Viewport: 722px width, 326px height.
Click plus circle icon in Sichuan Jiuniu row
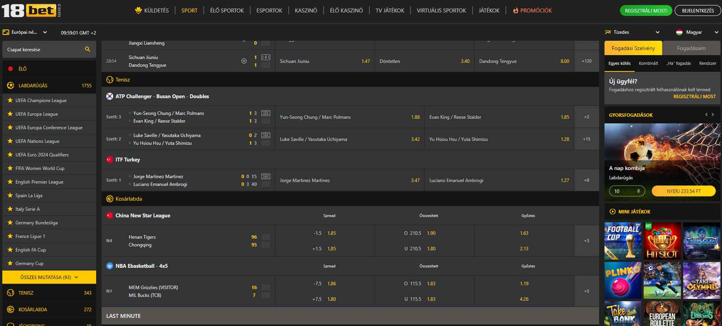(x=244, y=61)
